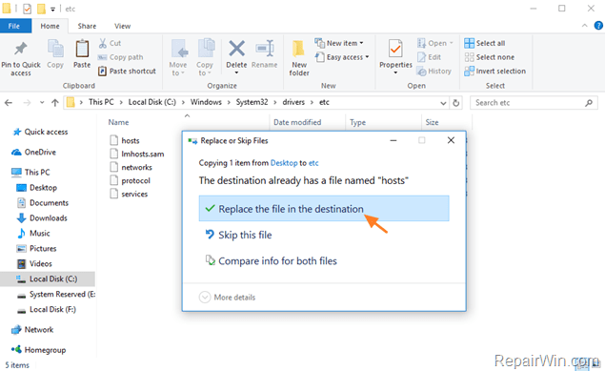Sort by the Type column header
The image size is (605, 371).
(357, 122)
